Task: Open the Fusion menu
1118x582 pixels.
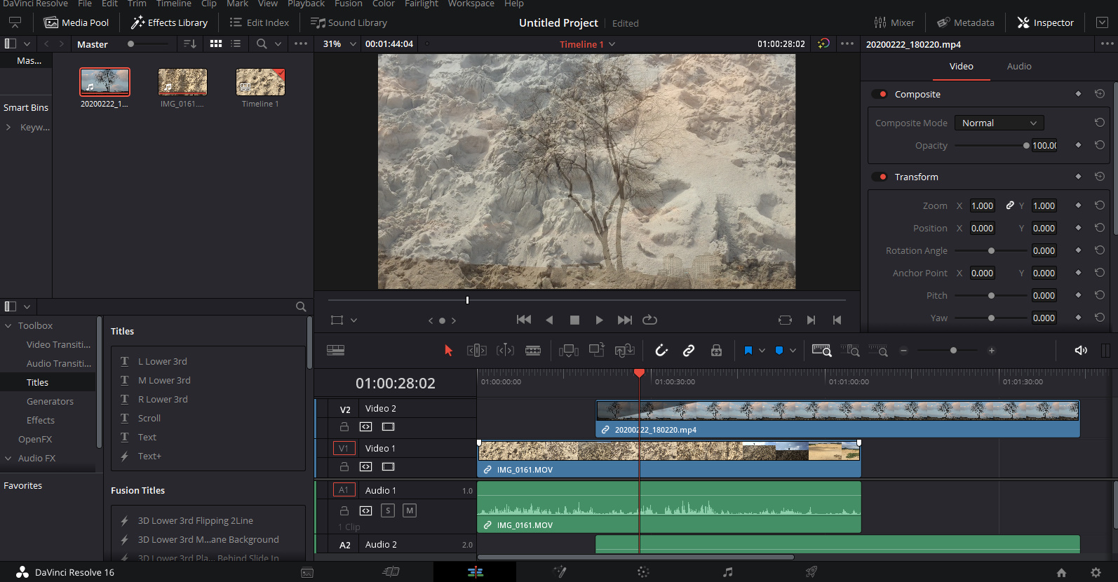Action: 349,4
